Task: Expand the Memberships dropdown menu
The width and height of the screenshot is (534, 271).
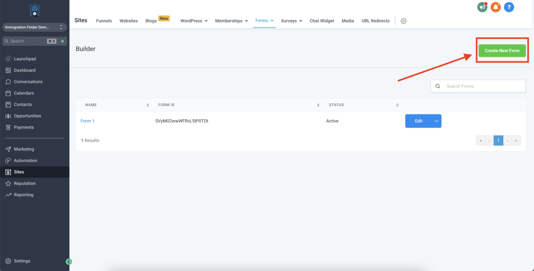Action: point(232,21)
